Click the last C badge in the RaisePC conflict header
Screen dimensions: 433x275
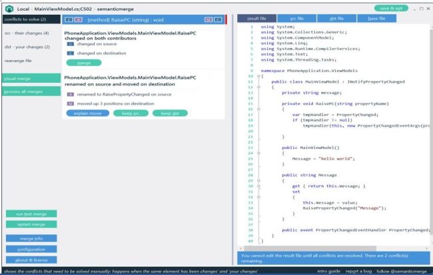[x=218, y=19]
